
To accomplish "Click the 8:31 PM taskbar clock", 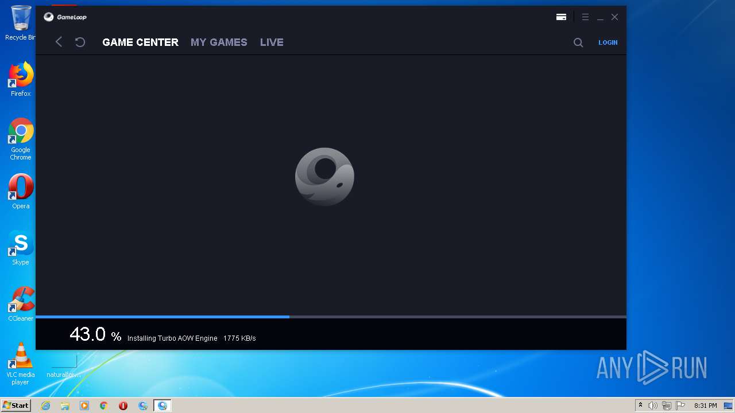I will 705,406.
